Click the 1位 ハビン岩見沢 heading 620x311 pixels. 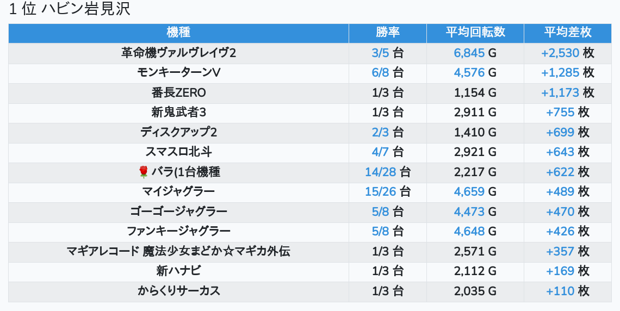tap(70, 10)
